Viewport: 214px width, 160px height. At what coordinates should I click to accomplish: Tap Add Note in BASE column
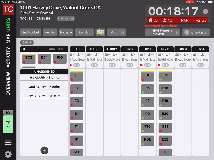(x=94, y=59)
